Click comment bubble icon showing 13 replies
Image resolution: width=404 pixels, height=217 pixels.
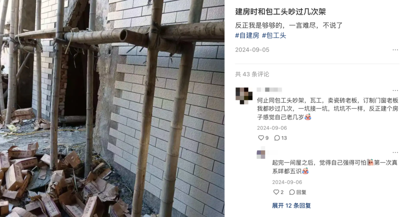[277, 138]
